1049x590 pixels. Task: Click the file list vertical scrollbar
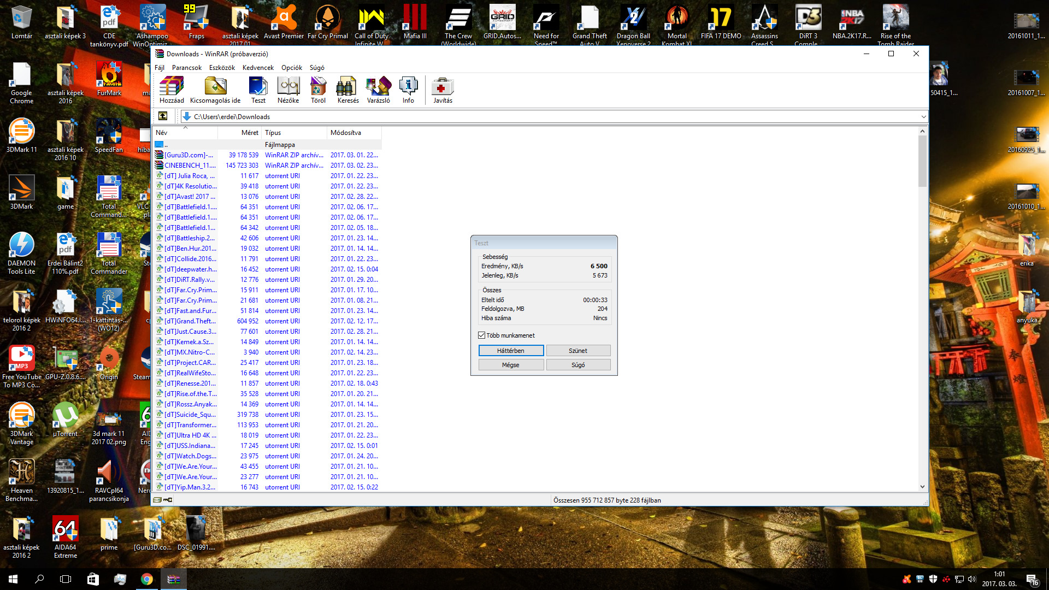tap(922, 161)
